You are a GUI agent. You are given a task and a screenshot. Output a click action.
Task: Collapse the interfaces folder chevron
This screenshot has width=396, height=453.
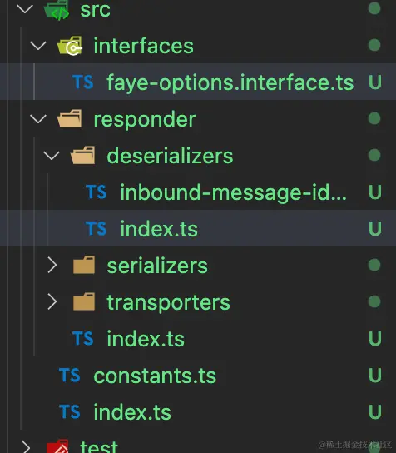pyautogui.click(x=38, y=45)
